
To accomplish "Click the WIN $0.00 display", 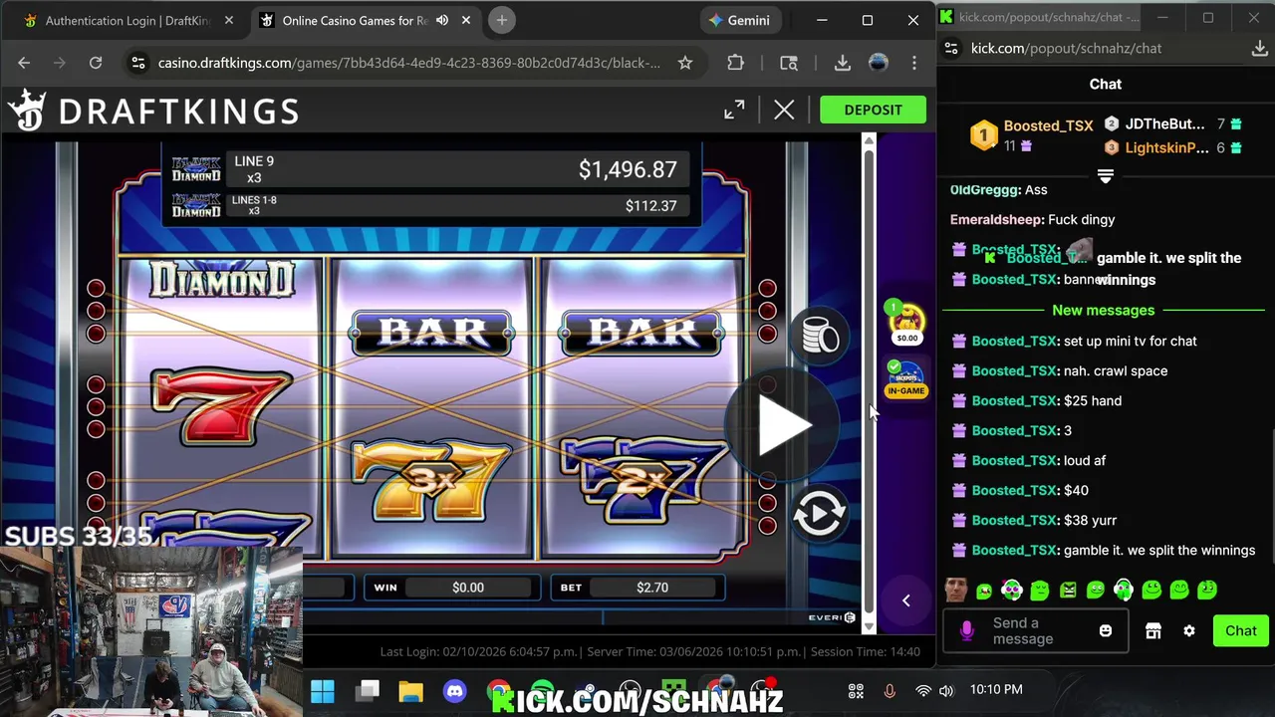I will 452,588.
